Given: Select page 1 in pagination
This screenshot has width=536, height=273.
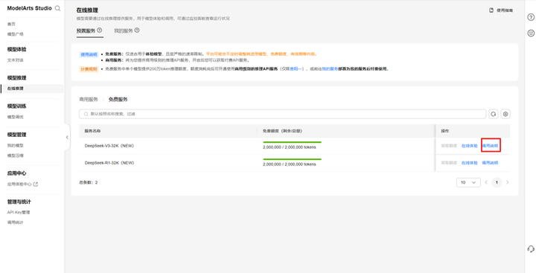Looking at the screenshot, I should click(x=497, y=182).
